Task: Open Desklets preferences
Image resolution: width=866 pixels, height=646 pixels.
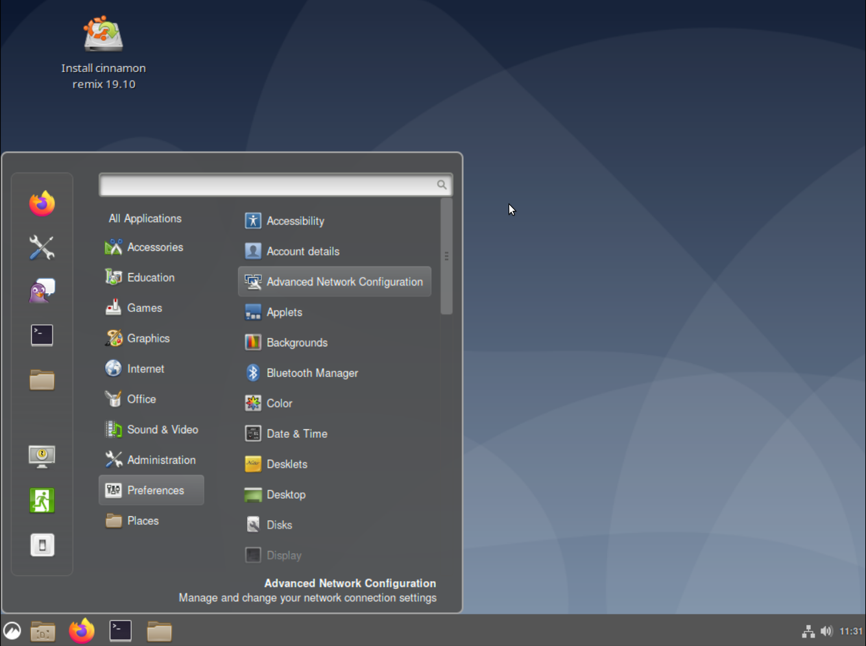Action: pos(335,464)
